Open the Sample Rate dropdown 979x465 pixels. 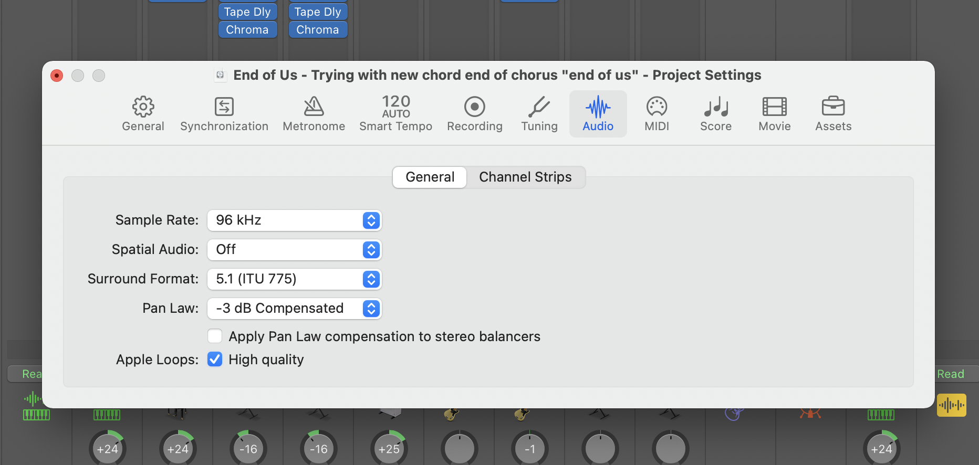(x=295, y=220)
